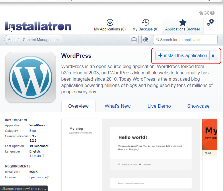This screenshot has width=224, height=191.
Task: Expand install options menu with lines icon
Action: coord(214,55)
